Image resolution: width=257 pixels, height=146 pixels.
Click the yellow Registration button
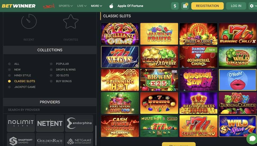point(207,6)
